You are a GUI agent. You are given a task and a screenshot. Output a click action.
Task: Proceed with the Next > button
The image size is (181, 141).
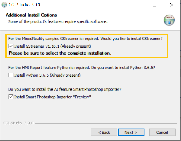click(x=131, y=132)
